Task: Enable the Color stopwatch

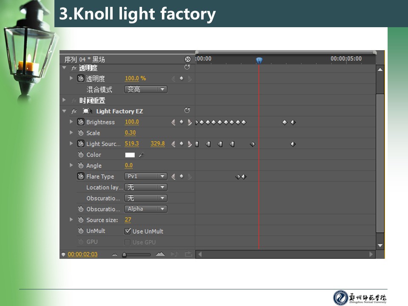Action: [x=81, y=155]
